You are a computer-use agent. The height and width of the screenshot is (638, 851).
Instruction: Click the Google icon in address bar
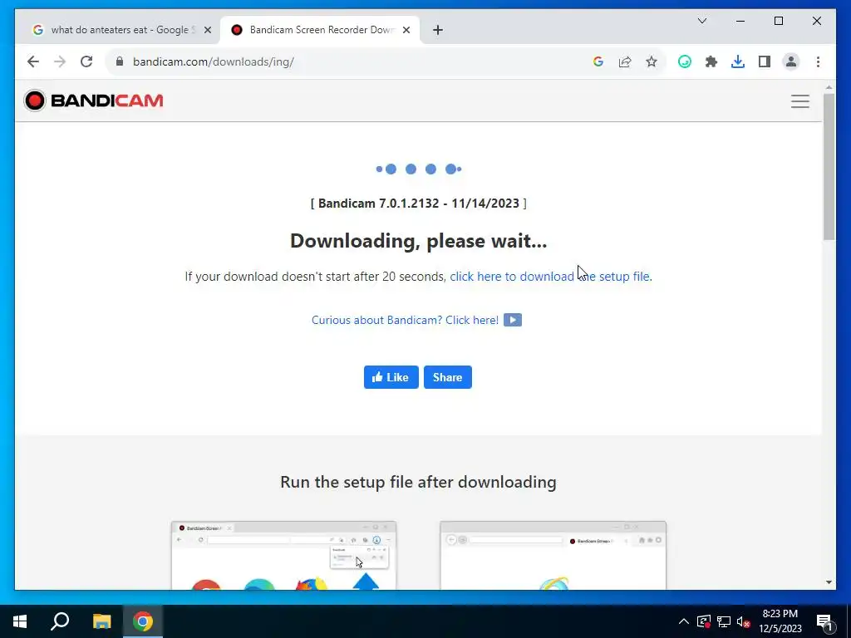coord(598,61)
